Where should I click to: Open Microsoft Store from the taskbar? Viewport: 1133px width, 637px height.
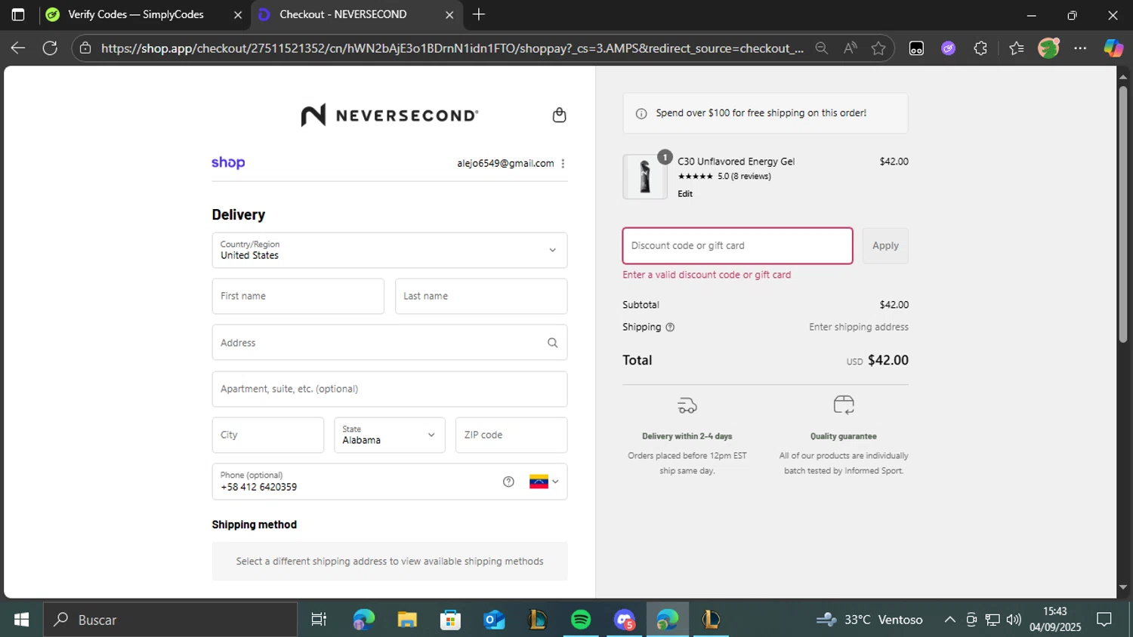point(450,620)
